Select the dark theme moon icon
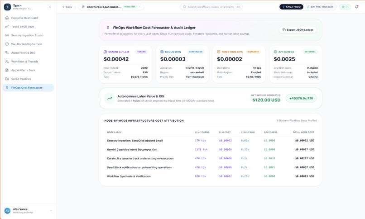This screenshot has height=219, width=365. click(x=347, y=7)
